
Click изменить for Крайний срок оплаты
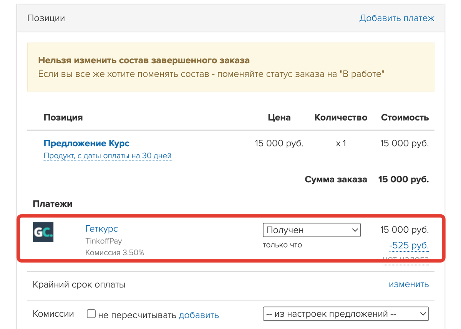[x=409, y=284]
